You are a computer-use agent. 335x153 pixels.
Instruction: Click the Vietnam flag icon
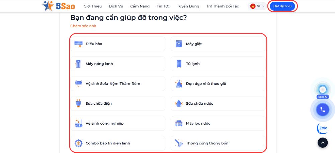253,6
